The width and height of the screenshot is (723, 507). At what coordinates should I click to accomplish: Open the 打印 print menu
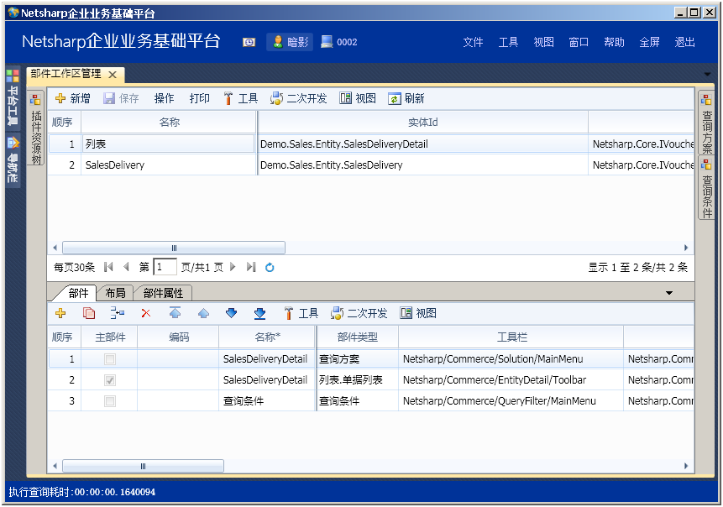(x=200, y=98)
